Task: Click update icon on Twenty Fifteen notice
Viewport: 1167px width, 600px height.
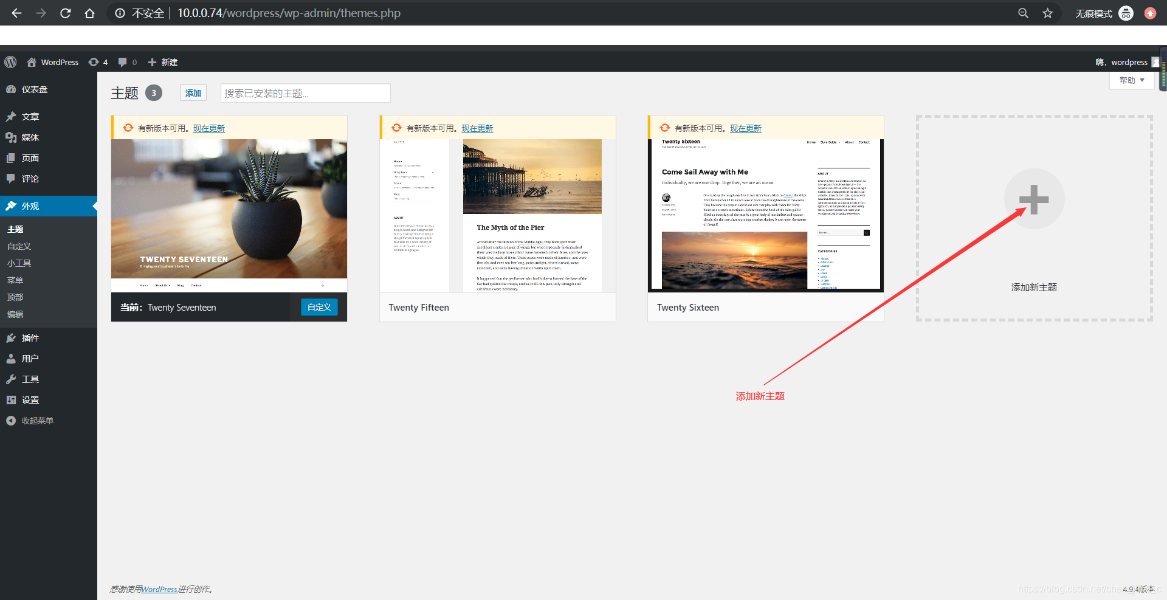Action: [396, 128]
